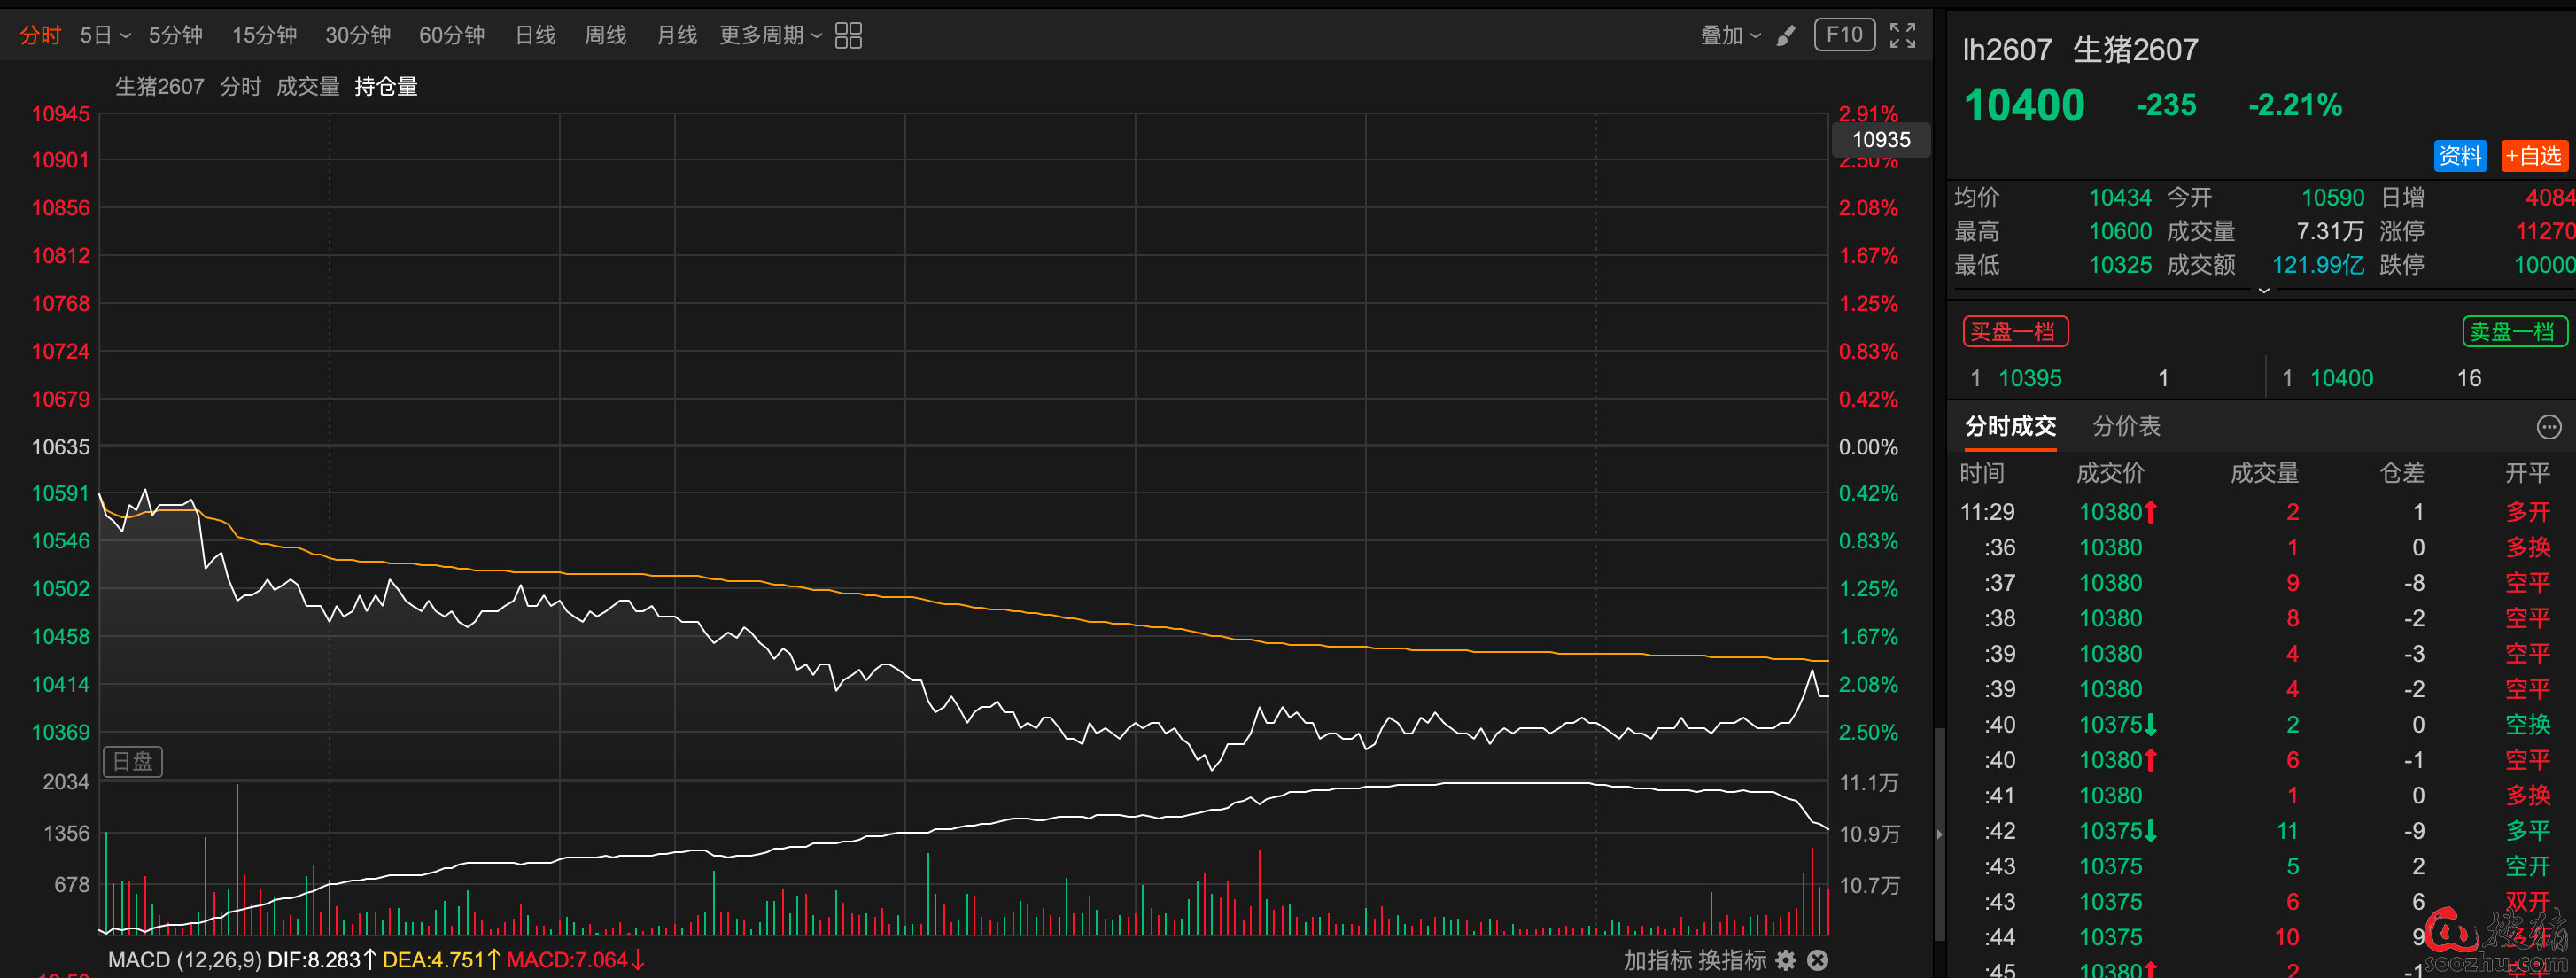Screen dimensions: 2576x978
Task: Select the paintbrush drawing tool icon
Action: 1785,36
